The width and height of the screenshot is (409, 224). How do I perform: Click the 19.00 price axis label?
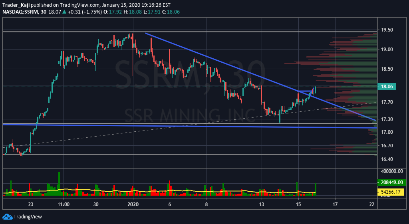pos(387,50)
